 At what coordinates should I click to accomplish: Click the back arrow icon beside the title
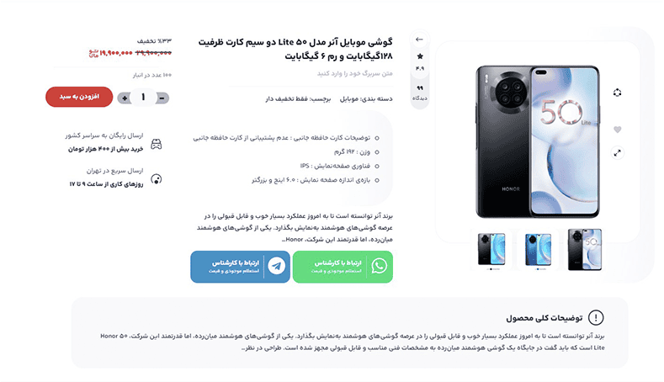pos(419,40)
